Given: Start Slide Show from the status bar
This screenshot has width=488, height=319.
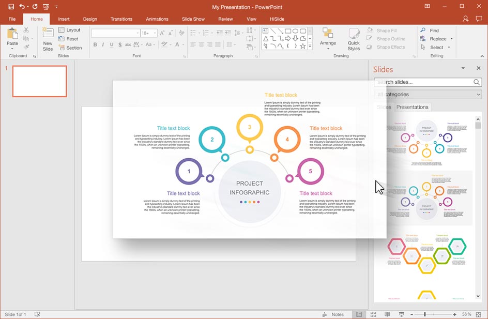Looking at the screenshot, I should (402, 314).
